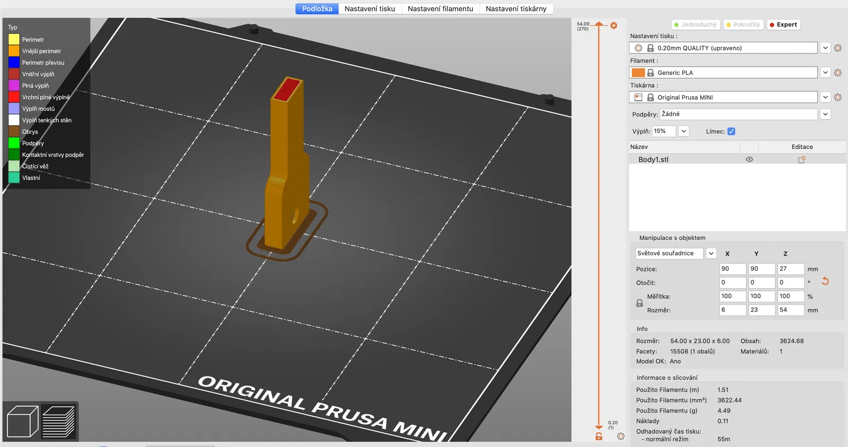Toggle the scale ratio lock icon
This screenshot has width=848, height=447.
(640, 303)
